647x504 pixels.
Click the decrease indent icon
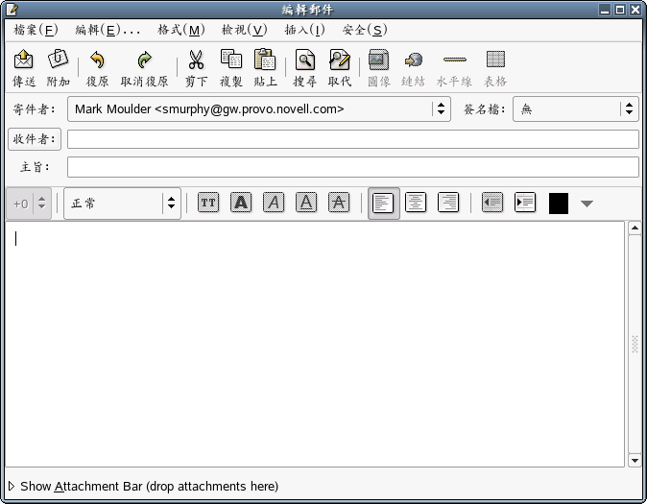pyautogui.click(x=492, y=203)
